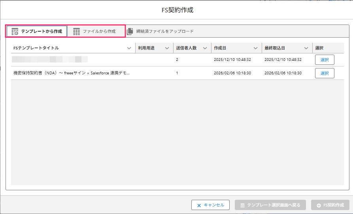
Task: Click 最終取込日 cell 2025/12/10 10:48:32
Action: pos(283,60)
